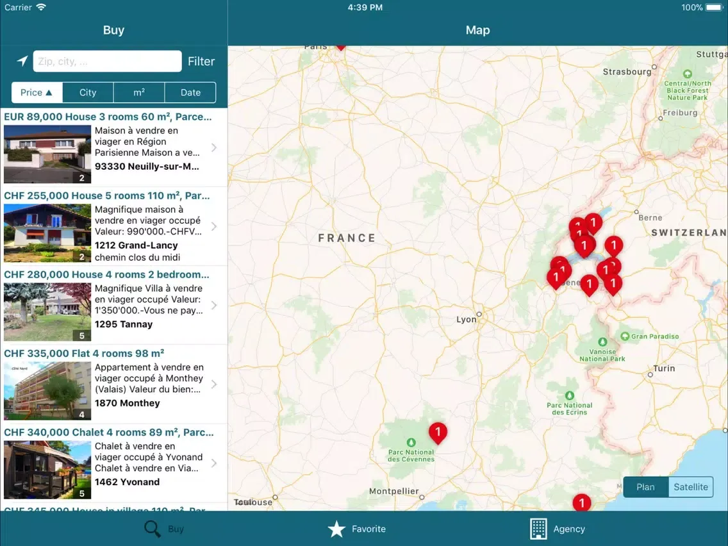The image size is (728, 546).
Task: Tap the Wi-Fi status icon
Action: (41, 7)
